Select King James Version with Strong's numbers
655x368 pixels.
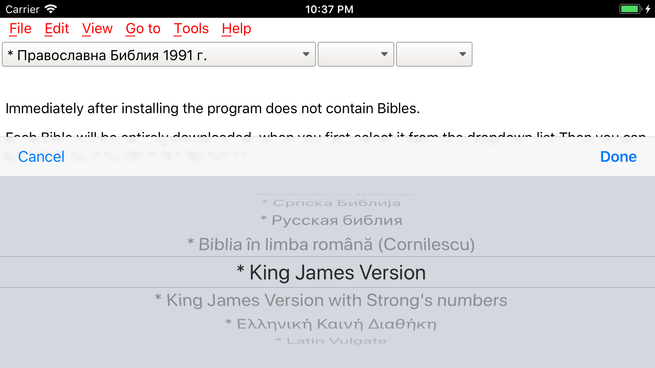[331, 300]
